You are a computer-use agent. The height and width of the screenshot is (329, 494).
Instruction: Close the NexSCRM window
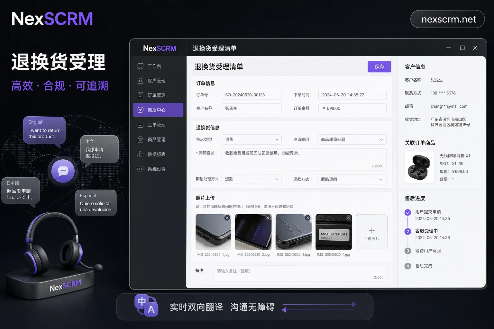coord(475,48)
